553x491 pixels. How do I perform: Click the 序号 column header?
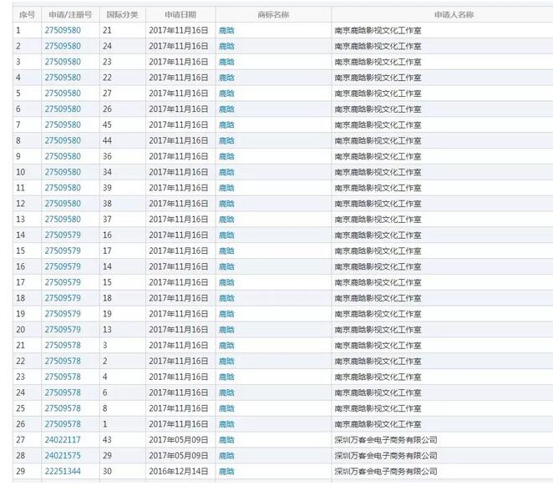[28, 15]
